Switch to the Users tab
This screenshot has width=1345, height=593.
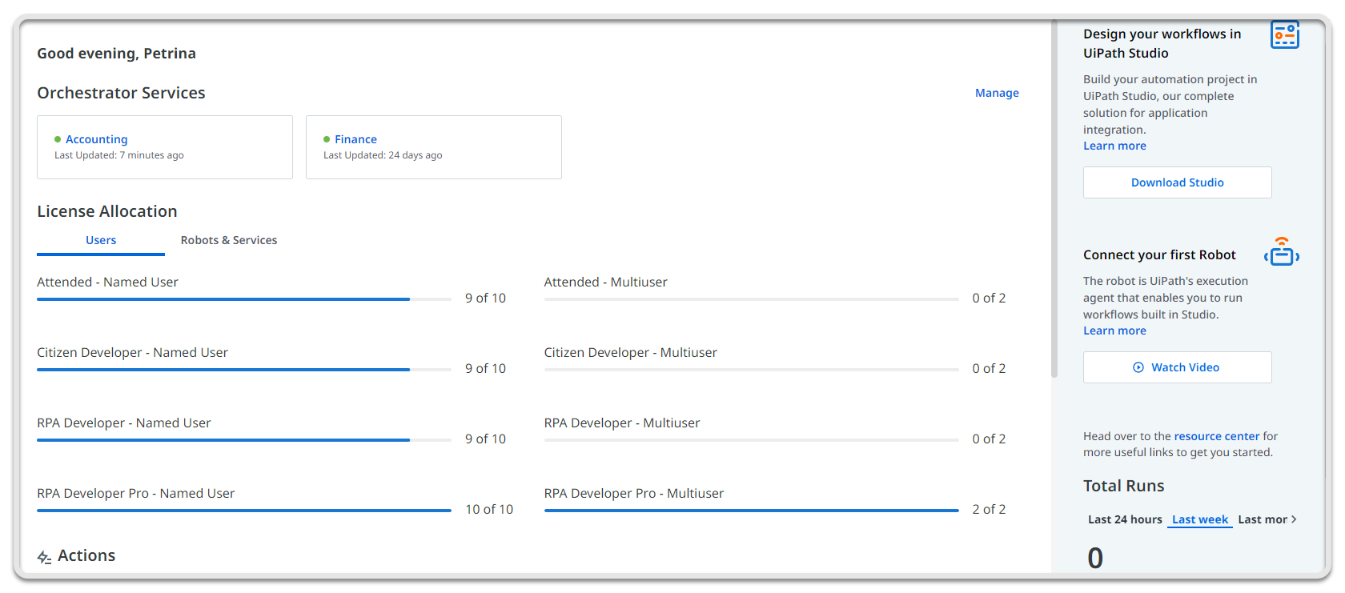click(101, 240)
